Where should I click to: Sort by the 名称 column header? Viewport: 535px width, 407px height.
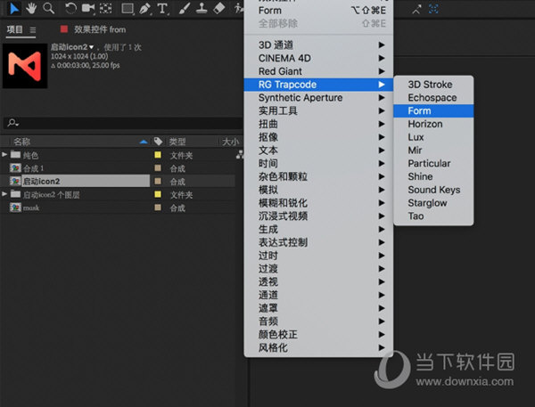[x=21, y=142]
